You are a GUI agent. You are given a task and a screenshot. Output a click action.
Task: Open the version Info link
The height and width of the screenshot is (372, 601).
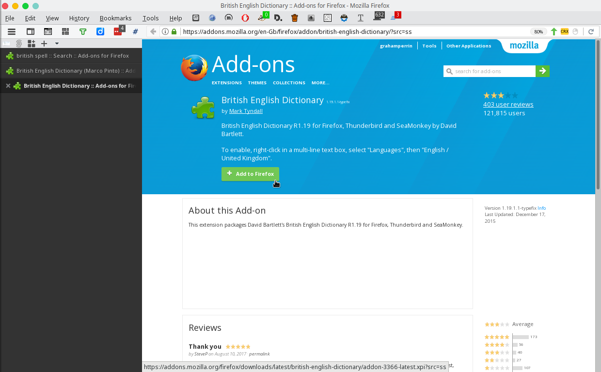click(x=541, y=208)
